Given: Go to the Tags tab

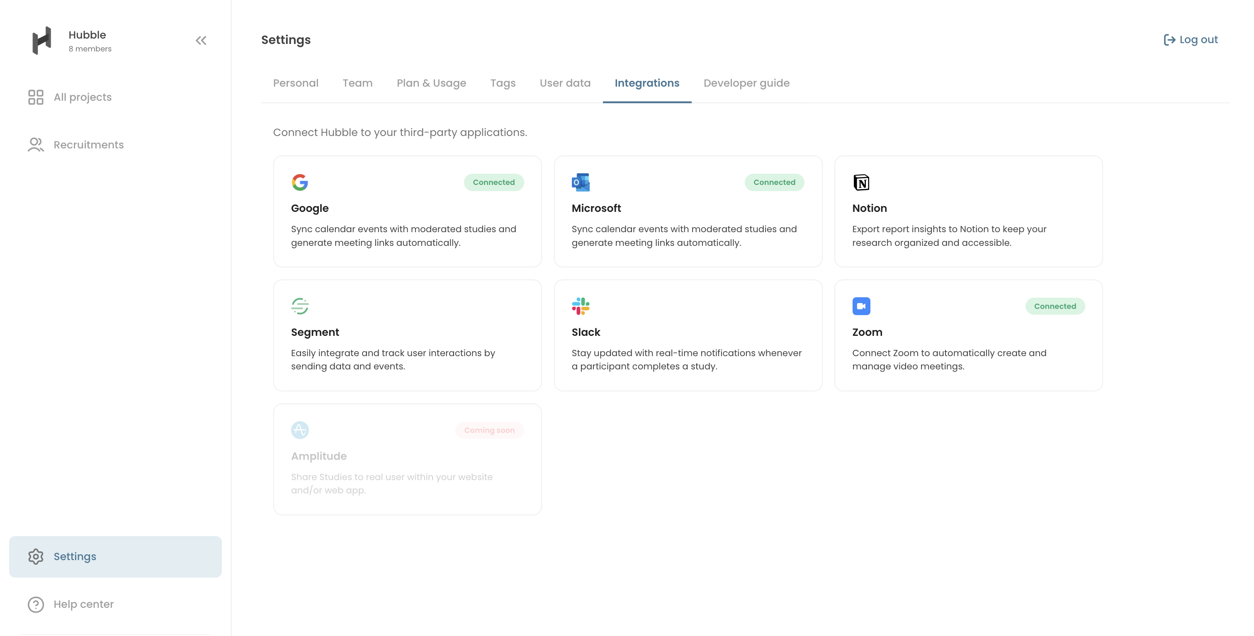Looking at the screenshot, I should pos(503,83).
